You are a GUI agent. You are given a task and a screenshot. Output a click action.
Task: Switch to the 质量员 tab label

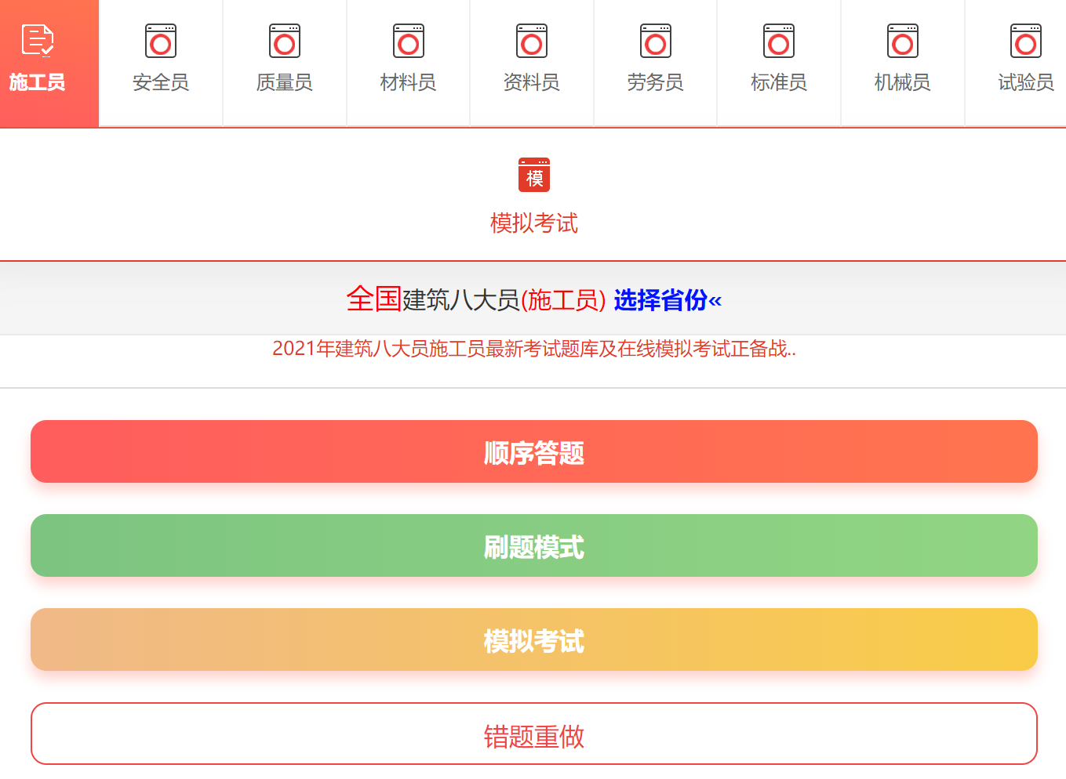[x=285, y=82]
